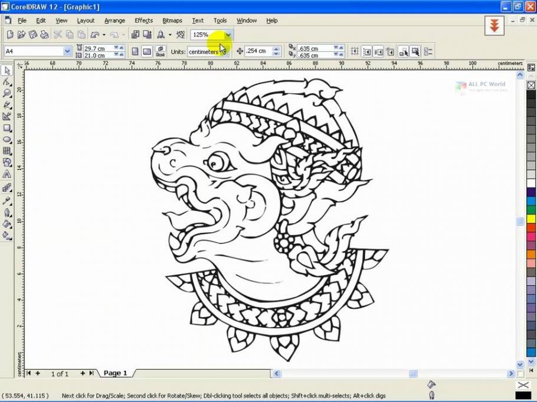The image size is (537, 402).
Task: Click the no-color X swatch
Action: click(x=531, y=85)
